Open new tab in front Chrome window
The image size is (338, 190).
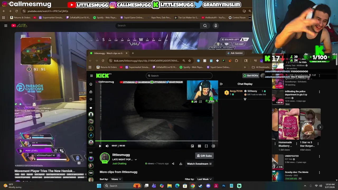133,53
